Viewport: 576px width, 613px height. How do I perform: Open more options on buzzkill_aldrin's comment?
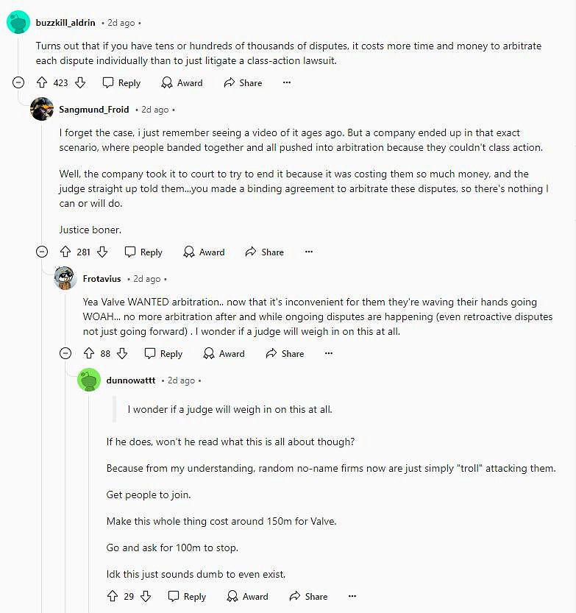287,83
